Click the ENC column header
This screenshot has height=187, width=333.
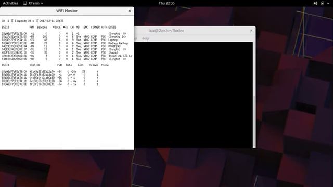point(86,27)
